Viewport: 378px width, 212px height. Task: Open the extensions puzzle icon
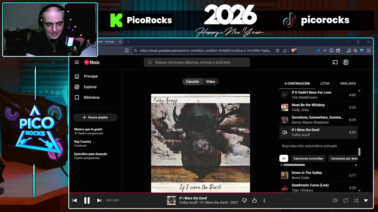(x=332, y=51)
